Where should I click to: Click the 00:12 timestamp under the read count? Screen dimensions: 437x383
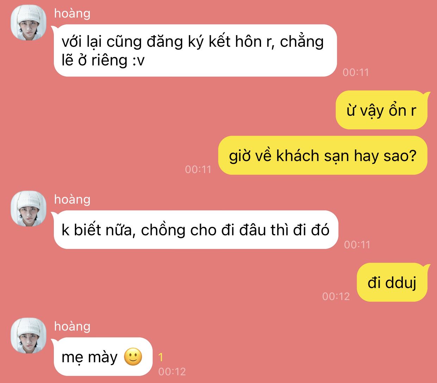pyautogui.click(x=172, y=372)
